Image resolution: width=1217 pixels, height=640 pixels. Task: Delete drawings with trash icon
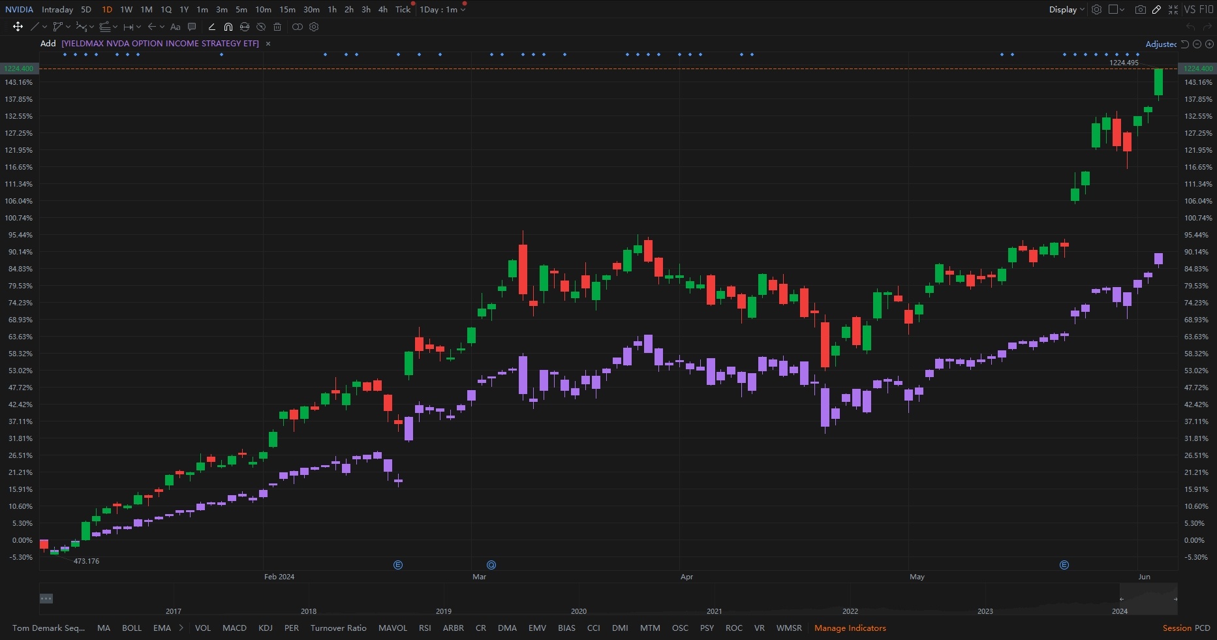coord(277,27)
